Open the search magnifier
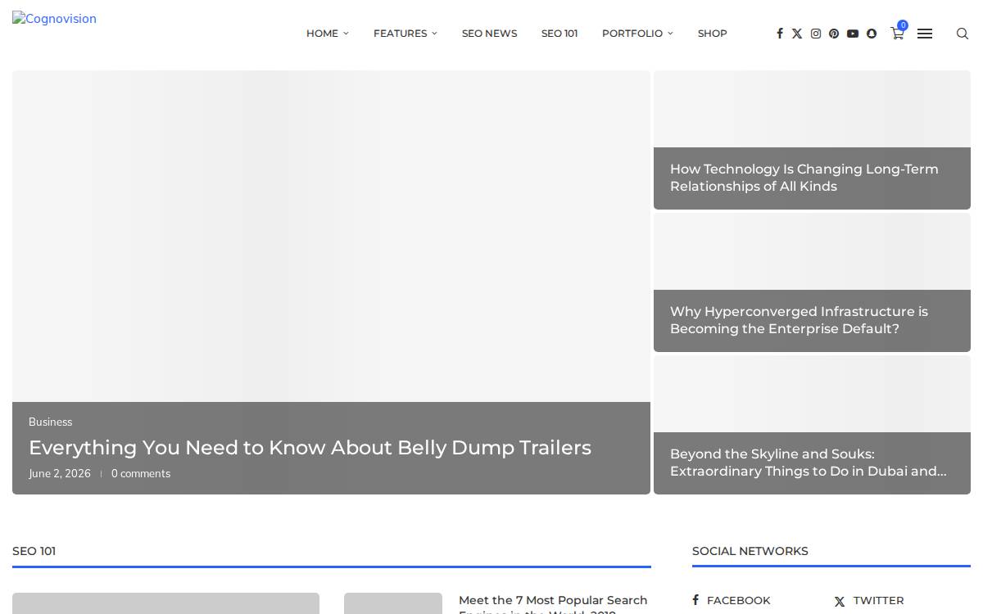This screenshot has height=614, width=983. click(963, 34)
